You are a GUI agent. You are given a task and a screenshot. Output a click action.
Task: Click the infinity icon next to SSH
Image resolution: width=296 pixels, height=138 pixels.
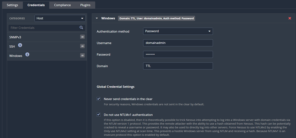click(82, 46)
